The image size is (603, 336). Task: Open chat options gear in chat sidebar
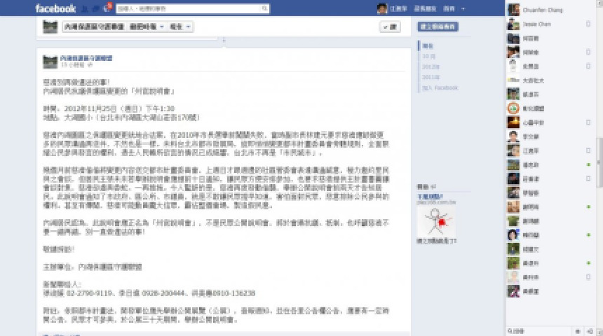coord(577,331)
